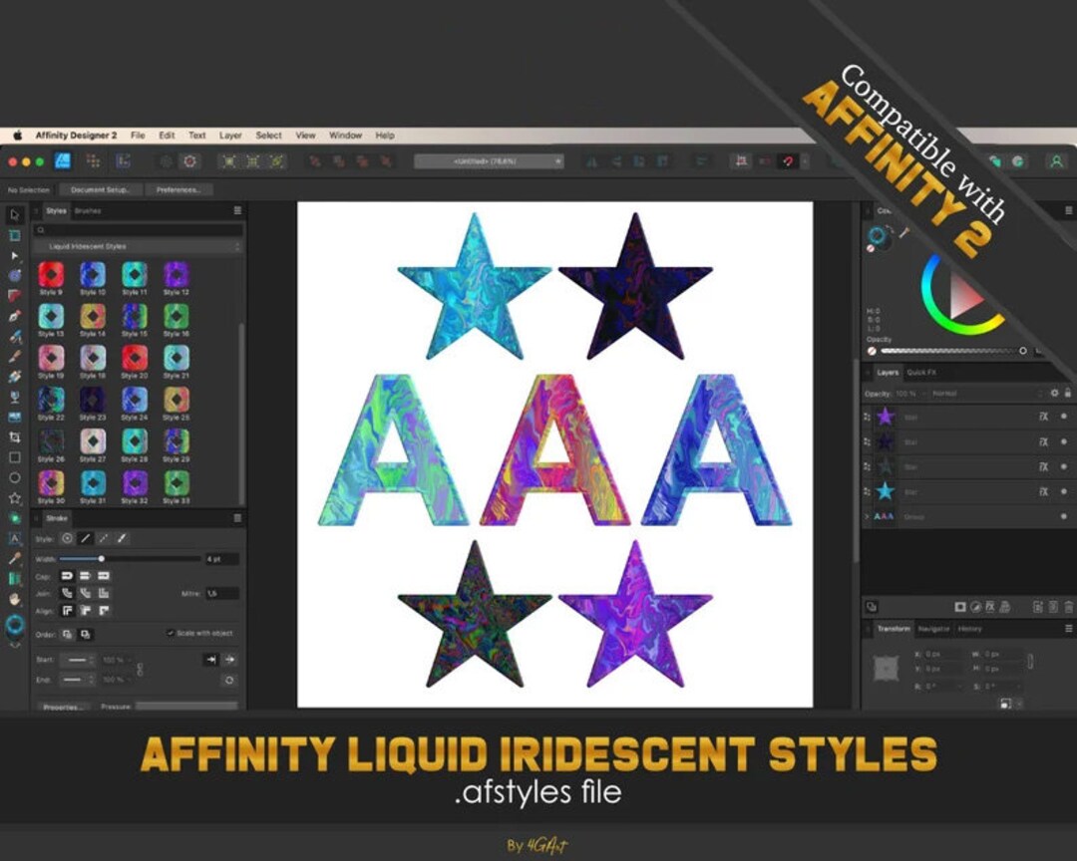Open the Window menu in the menu bar
Viewport: 1077px width, 861px height.
[x=345, y=135]
